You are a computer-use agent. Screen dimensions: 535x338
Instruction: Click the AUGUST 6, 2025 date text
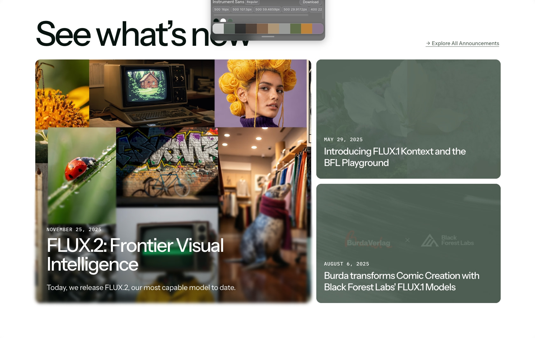click(346, 264)
